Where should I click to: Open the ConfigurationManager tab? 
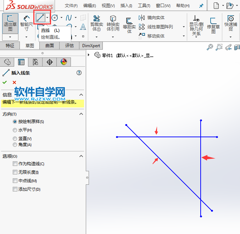(35, 62)
